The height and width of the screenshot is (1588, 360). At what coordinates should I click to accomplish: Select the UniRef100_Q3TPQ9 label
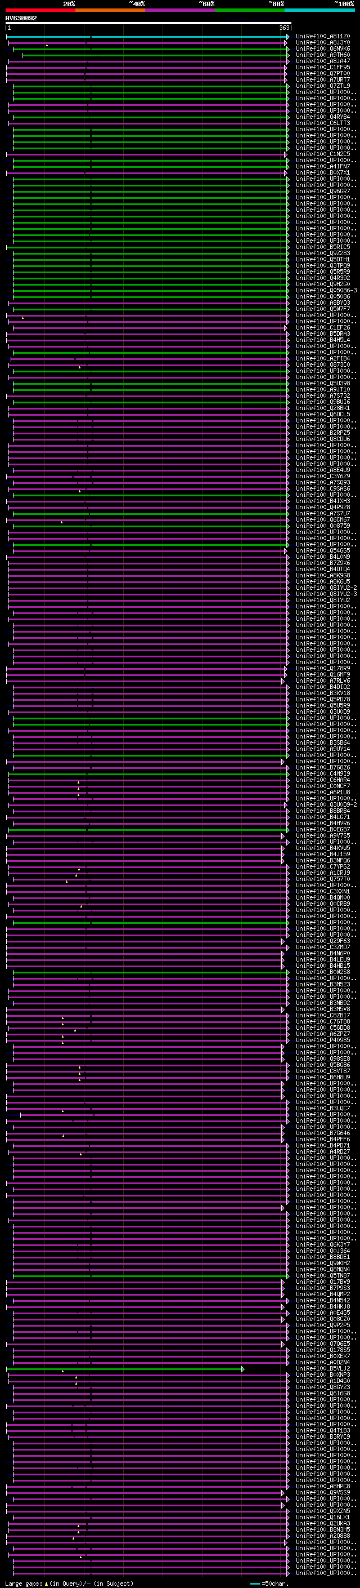click(323, 266)
